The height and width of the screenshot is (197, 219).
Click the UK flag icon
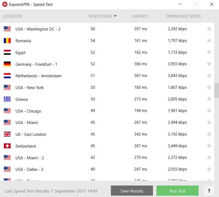7,134
